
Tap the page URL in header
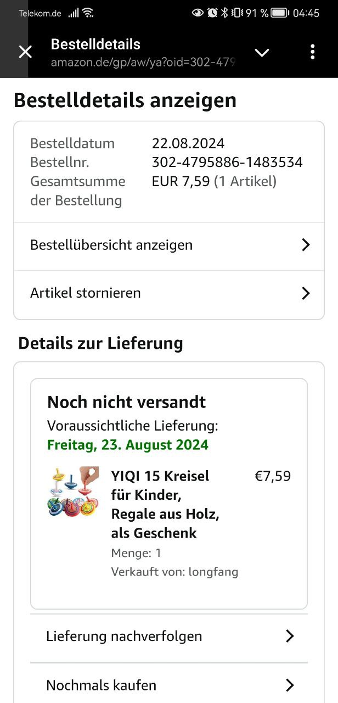pos(143,62)
